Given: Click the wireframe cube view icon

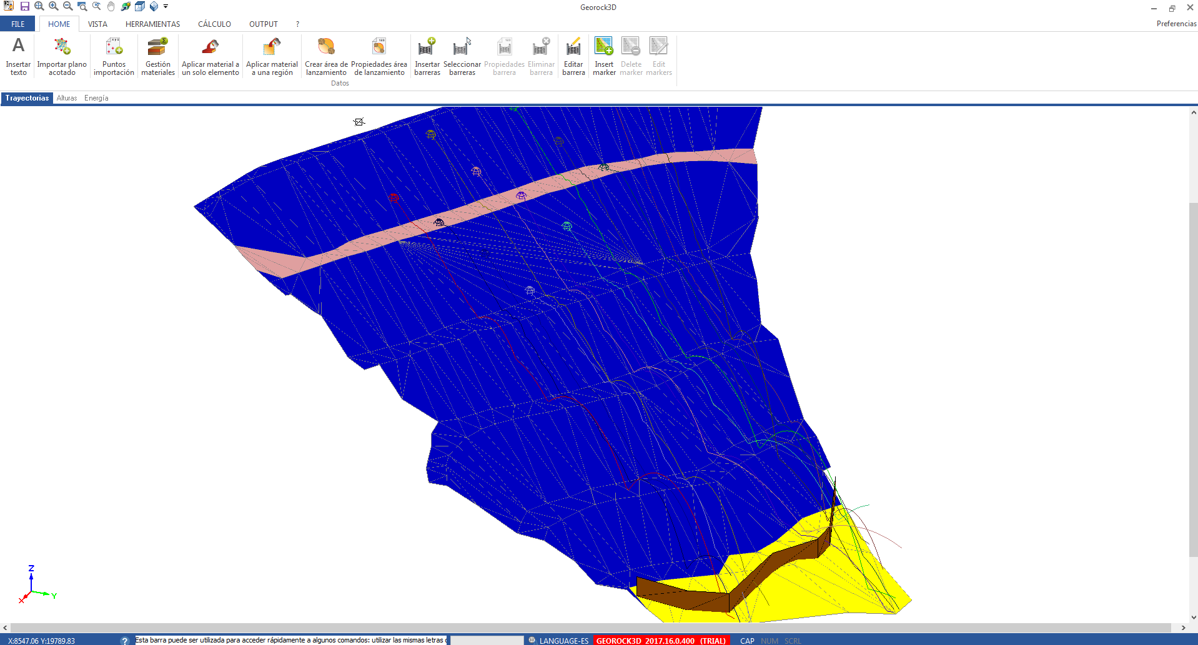Looking at the screenshot, I should point(140,6).
